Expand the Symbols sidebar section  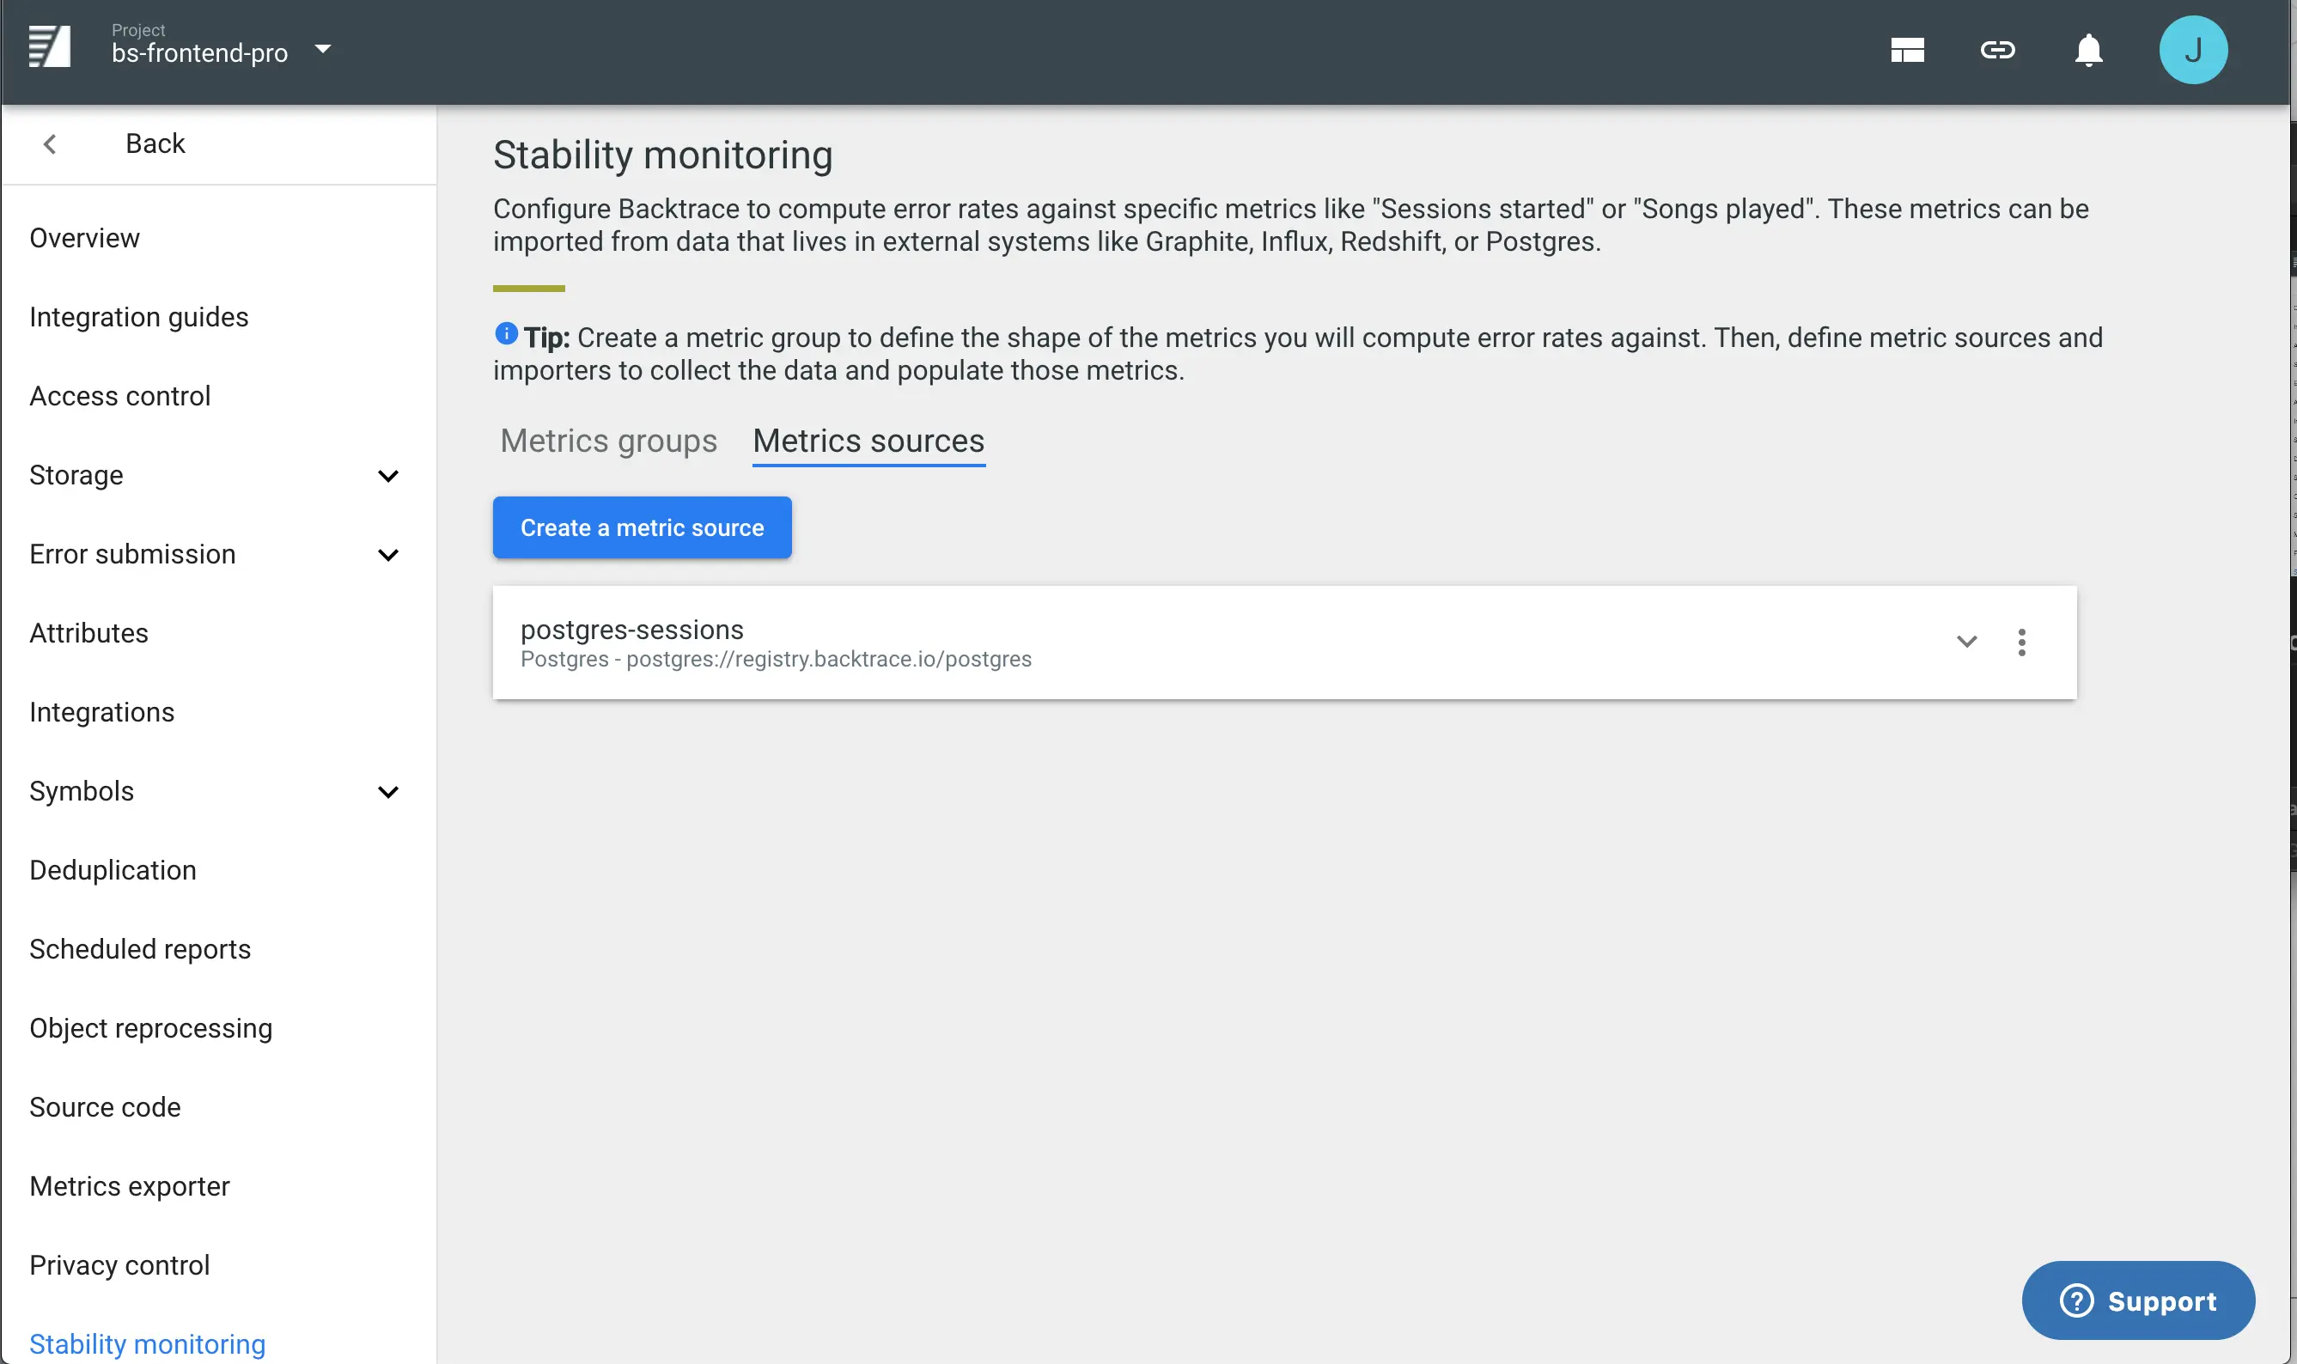(x=388, y=792)
